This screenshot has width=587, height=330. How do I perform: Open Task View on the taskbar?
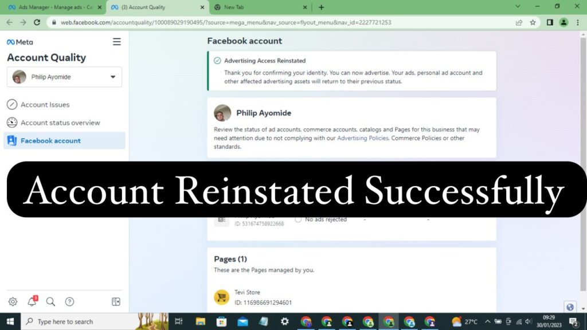(179, 321)
